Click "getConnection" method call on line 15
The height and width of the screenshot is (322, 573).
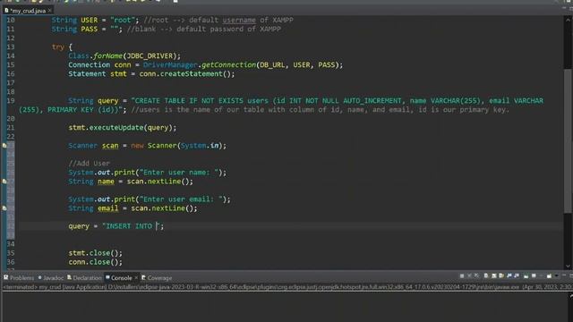229,64
